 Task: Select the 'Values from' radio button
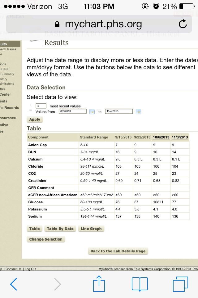pyautogui.click(x=31, y=111)
